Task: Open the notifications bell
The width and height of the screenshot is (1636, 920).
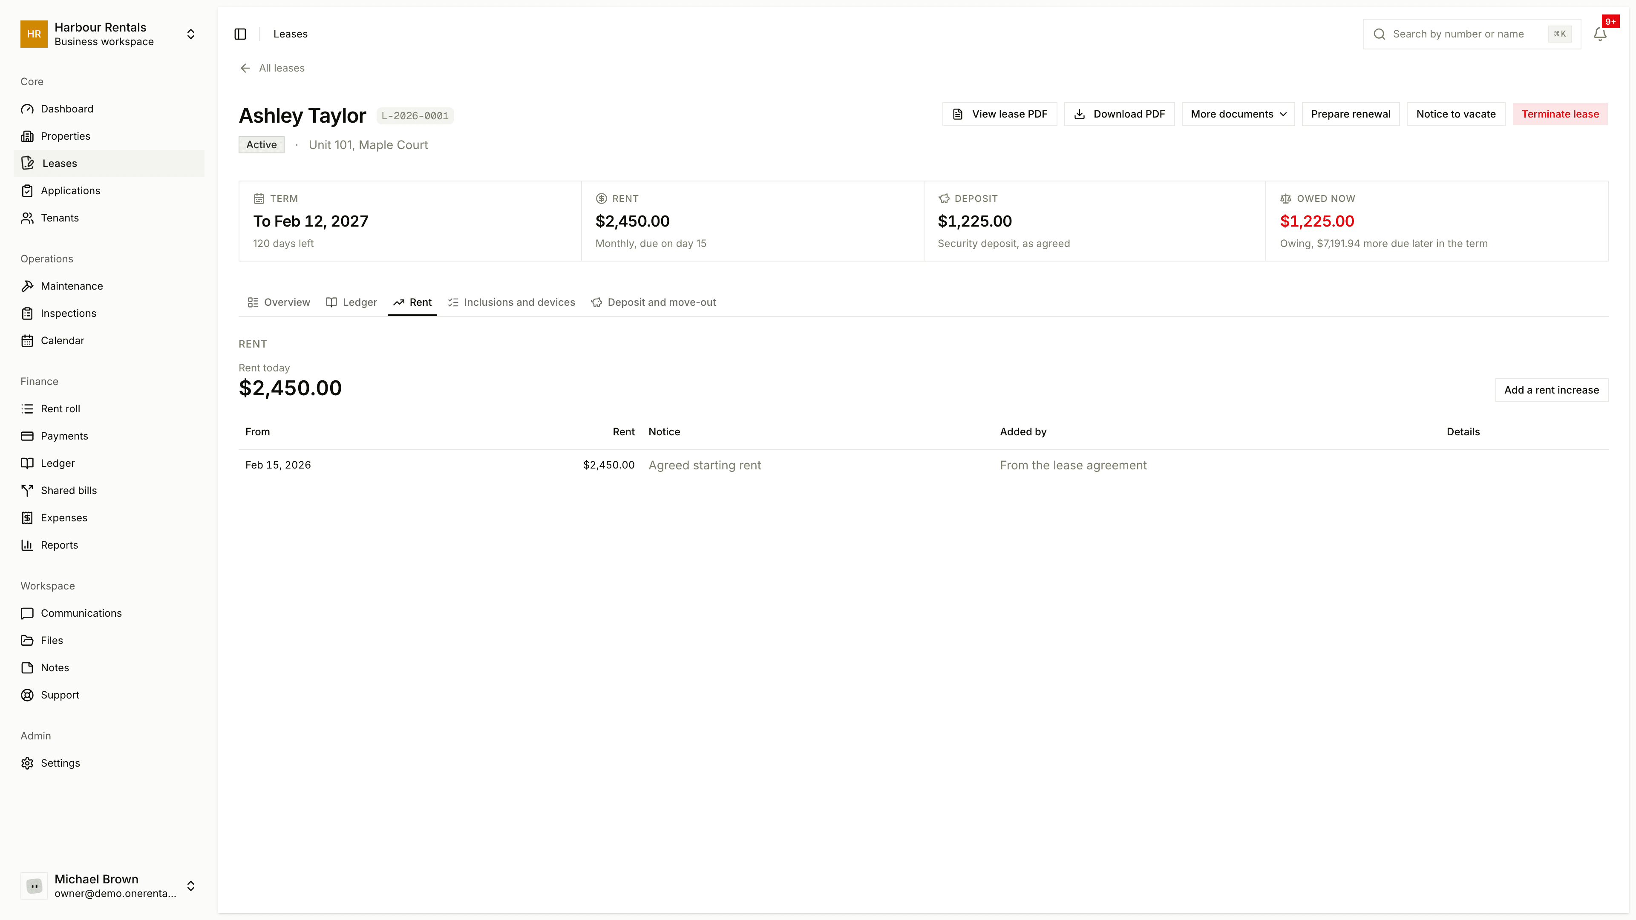Action: pos(1600,34)
